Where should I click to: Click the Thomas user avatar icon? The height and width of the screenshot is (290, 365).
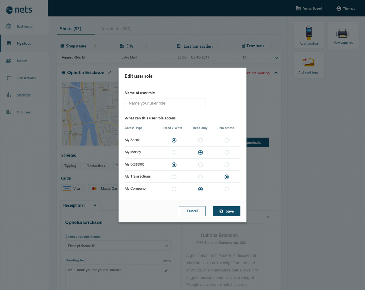339,8
